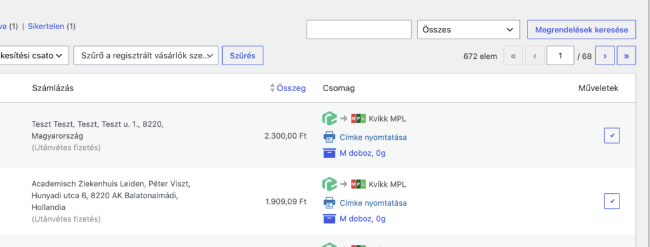Click the 1.909,09 Ft amount
Image resolution: width=650 pixels, height=247 pixels.
[286, 202]
